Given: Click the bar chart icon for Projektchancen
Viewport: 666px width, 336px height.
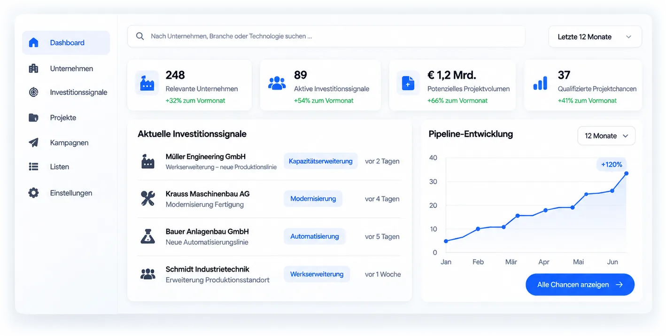Looking at the screenshot, I should [x=540, y=84].
